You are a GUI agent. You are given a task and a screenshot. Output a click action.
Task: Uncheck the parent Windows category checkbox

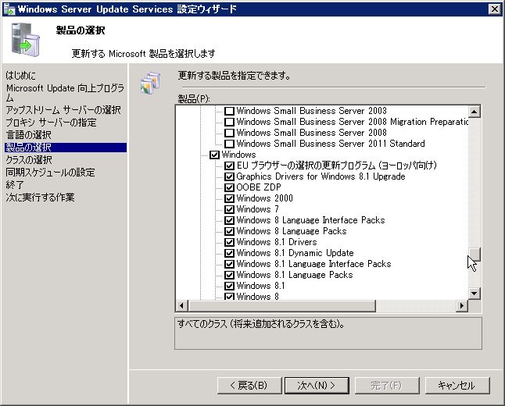click(214, 155)
